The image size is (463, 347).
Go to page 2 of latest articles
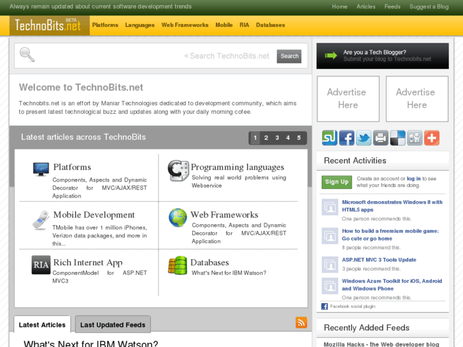[x=266, y=138]
